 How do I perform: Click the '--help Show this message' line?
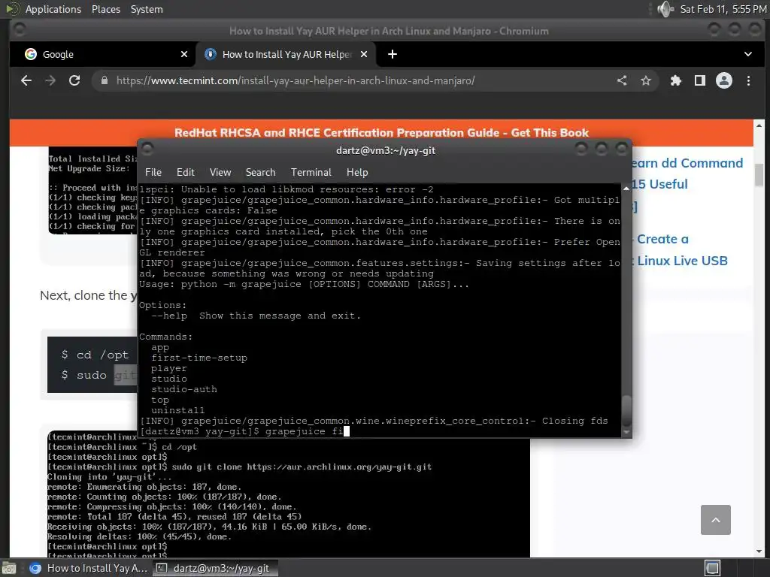click(256, 316)
